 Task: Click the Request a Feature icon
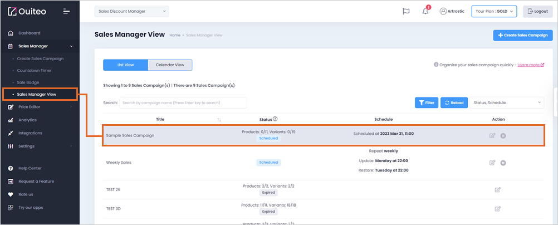[11, 182]
